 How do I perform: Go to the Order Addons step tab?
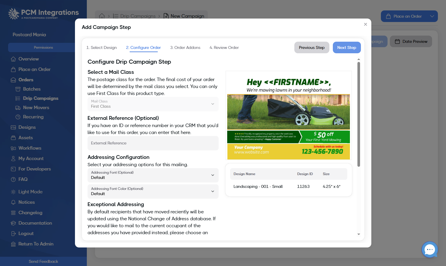pos(185,47)
